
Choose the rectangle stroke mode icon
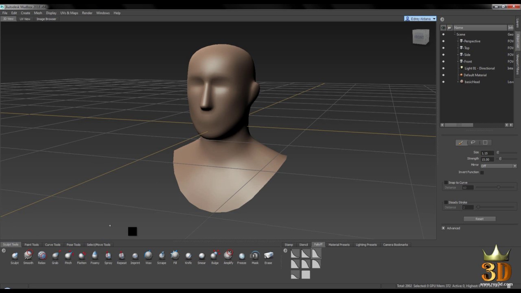[485, 142]
